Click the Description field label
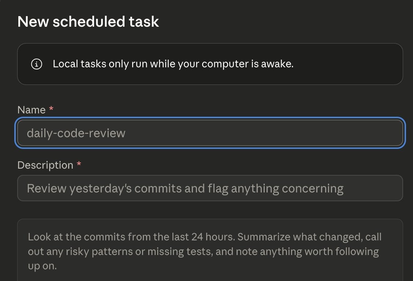Image resolution: width=413 pixels, height=281 pixels. pyautogui.click(x=46, y=165)
